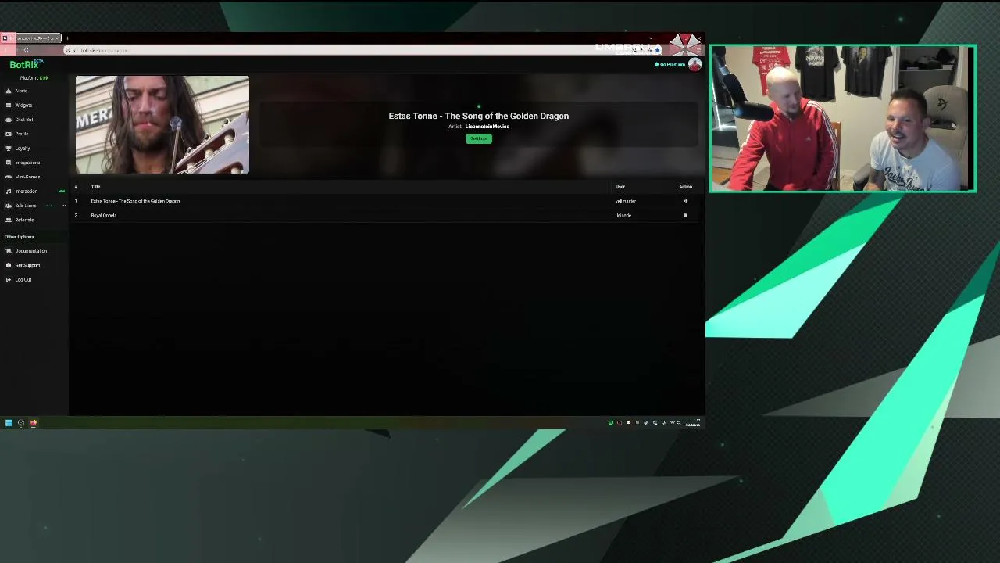Go to the Chat Bot section
The image size is (1000, 563).
point(24,120)
